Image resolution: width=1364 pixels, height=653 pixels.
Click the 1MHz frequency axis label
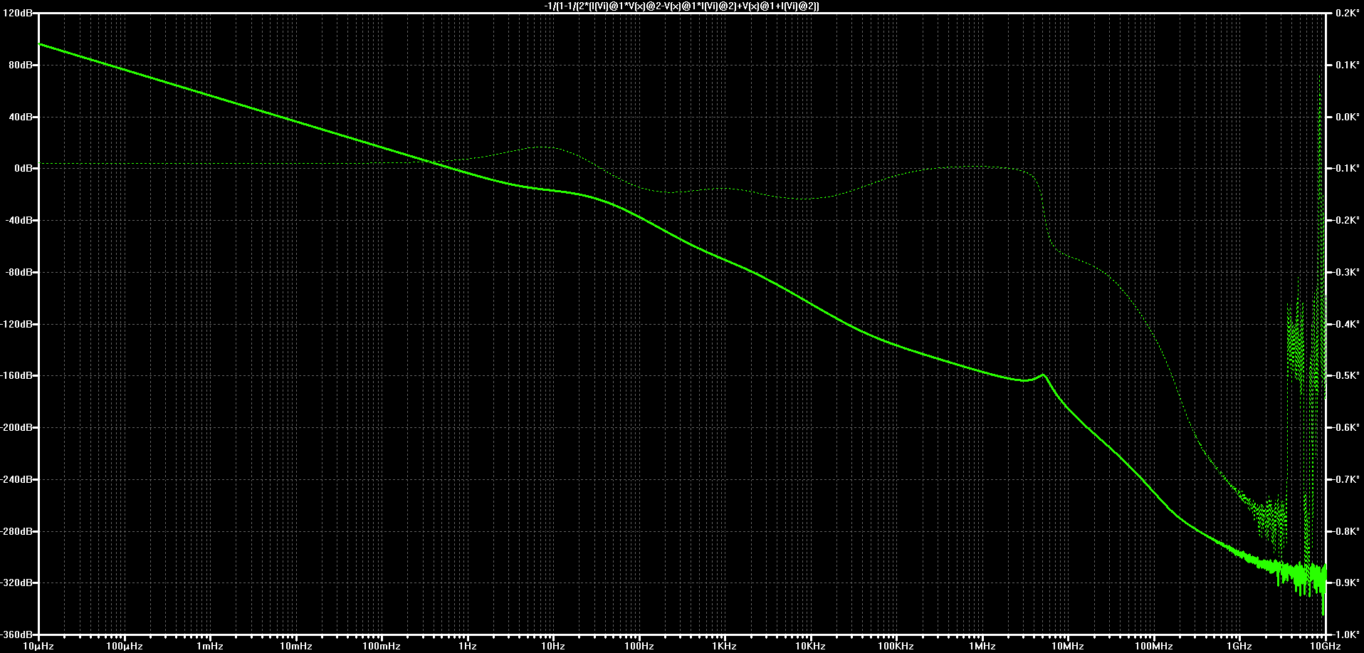click(982, 647)
